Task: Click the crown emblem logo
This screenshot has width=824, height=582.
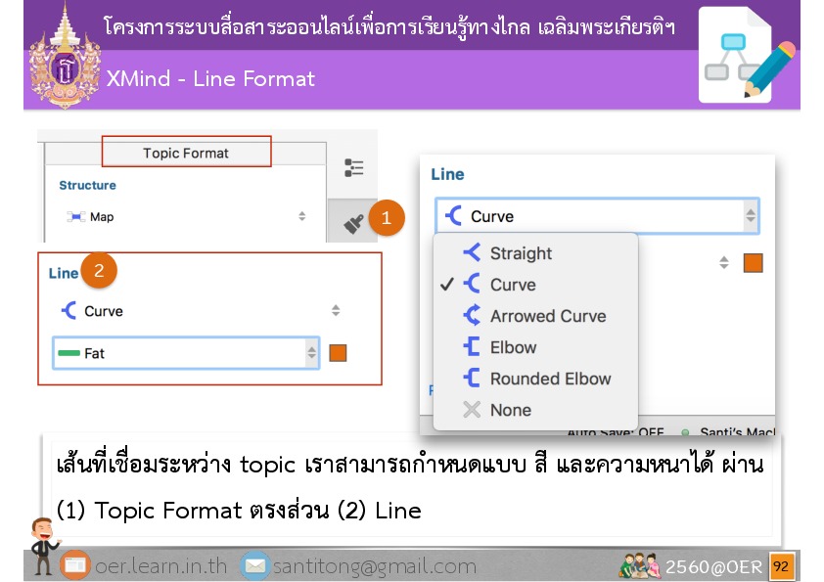Action: click(x=65, y=55)
